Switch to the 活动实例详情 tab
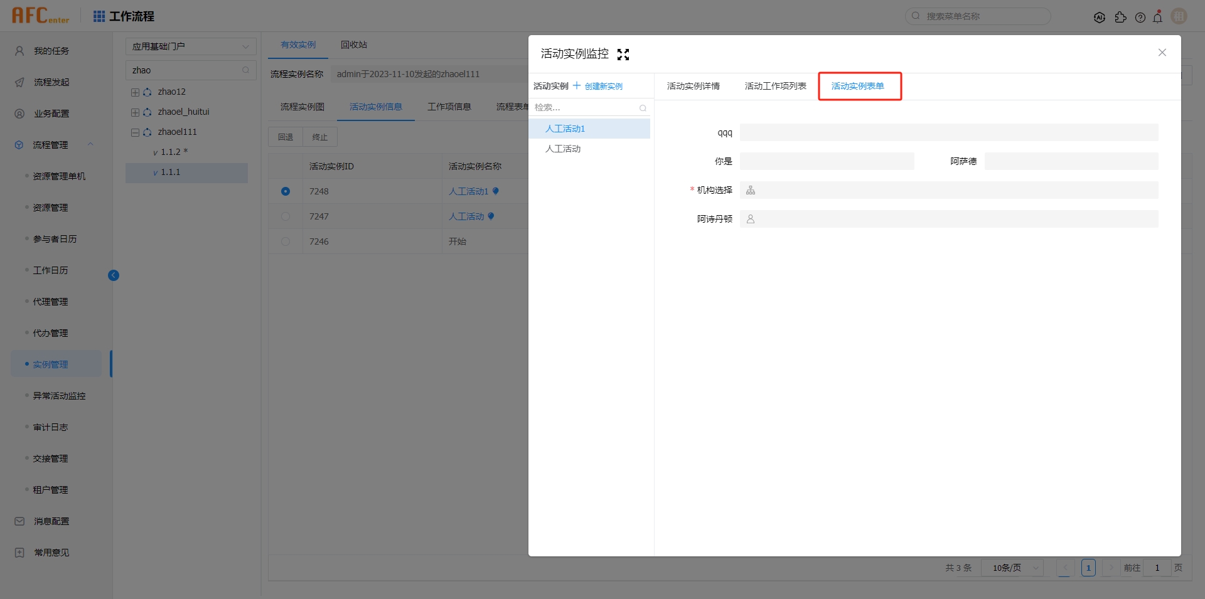The height and width of the screenshot is (599, 1205). (693, 86)
